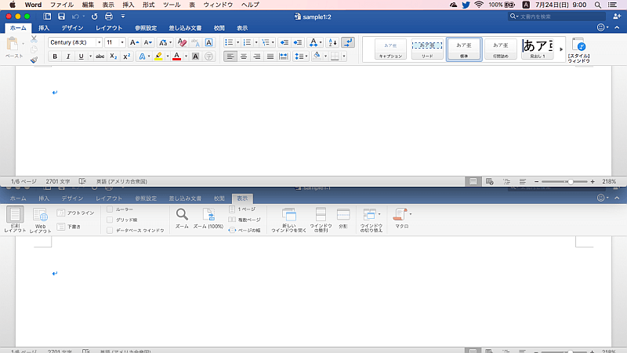Open the Style Window pane
627x353 pixels.
(x=578, y=49)
